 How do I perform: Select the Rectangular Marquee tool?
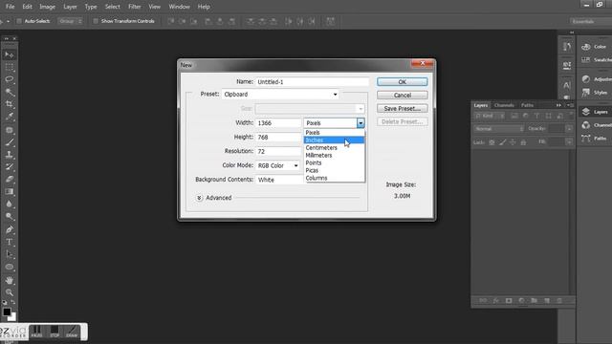(x=9, y=67)
